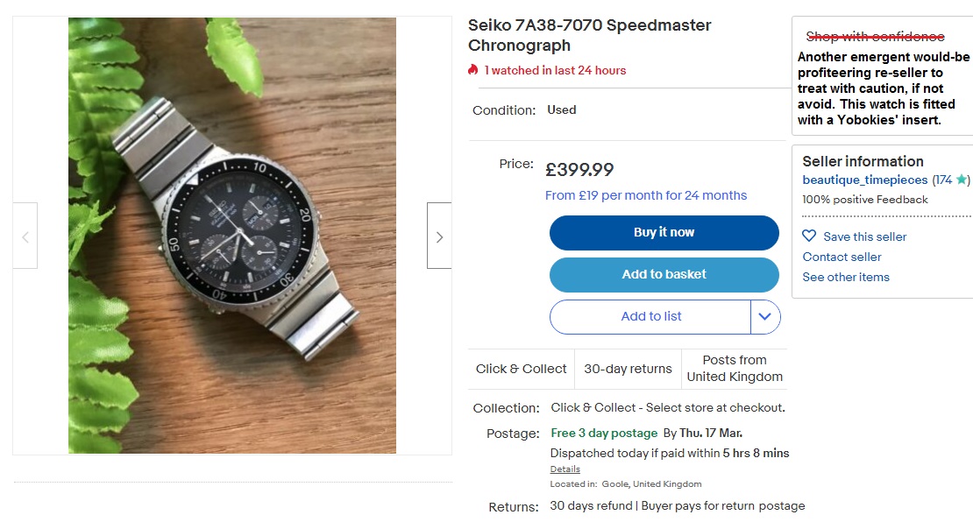Switch to the 30-day returns tab
The height and width of the screenshot is (529, 973).
(628, 369)
